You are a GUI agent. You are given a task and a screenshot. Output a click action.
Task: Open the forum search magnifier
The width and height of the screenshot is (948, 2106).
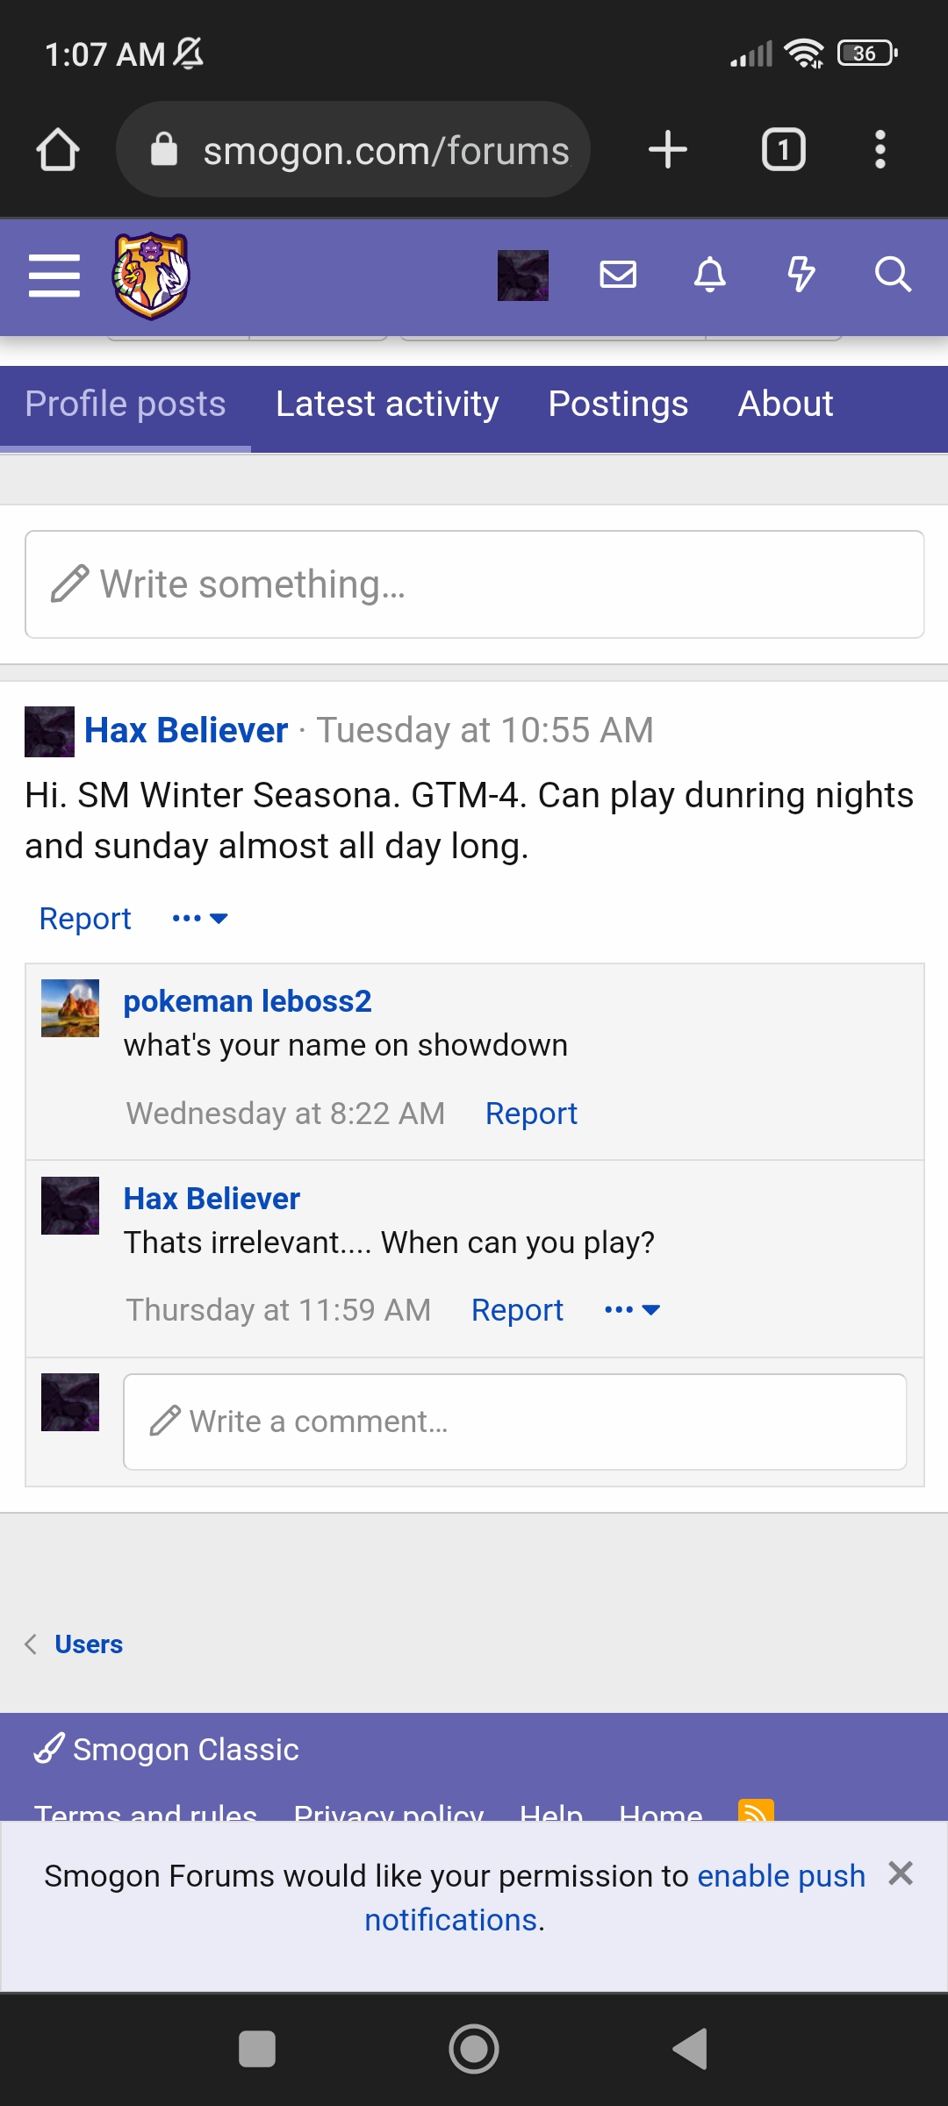[893, 275]
